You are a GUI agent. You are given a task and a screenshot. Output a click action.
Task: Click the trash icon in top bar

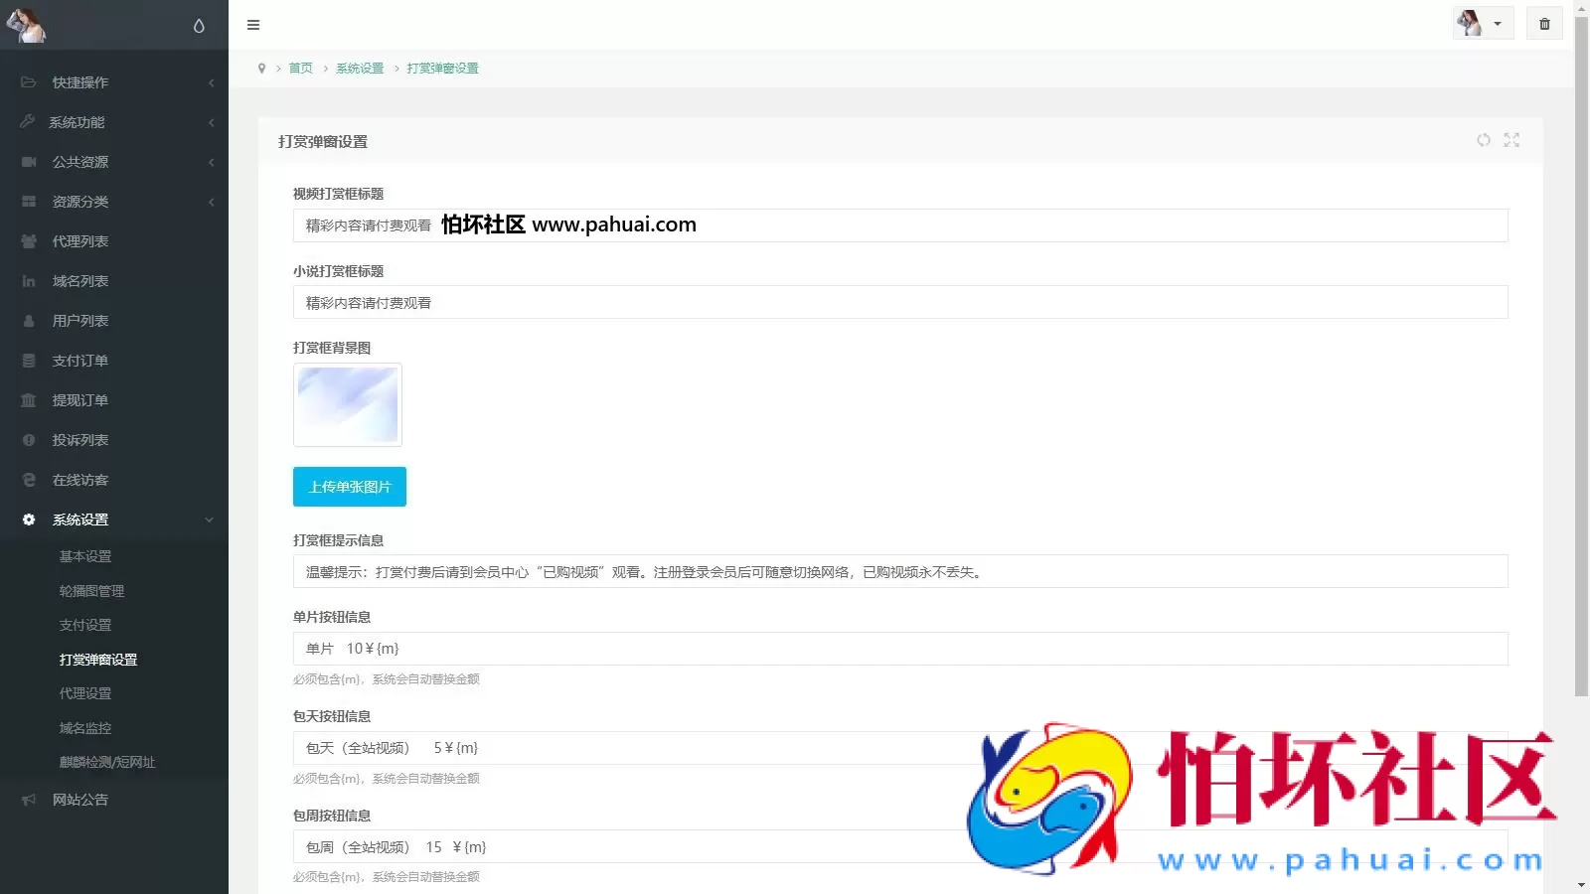tap(1543, 23)
